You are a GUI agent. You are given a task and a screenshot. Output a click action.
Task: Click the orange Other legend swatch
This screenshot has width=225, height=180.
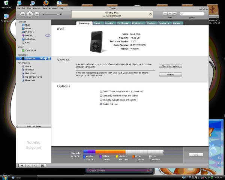133,156
